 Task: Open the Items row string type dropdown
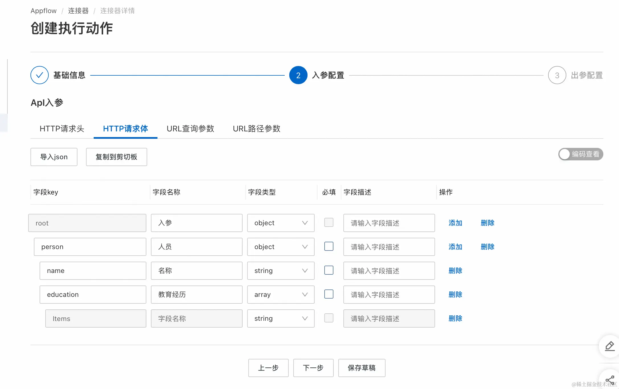click(x=280, y=318)
